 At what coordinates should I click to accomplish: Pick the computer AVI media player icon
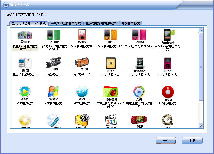coord(139,93)
